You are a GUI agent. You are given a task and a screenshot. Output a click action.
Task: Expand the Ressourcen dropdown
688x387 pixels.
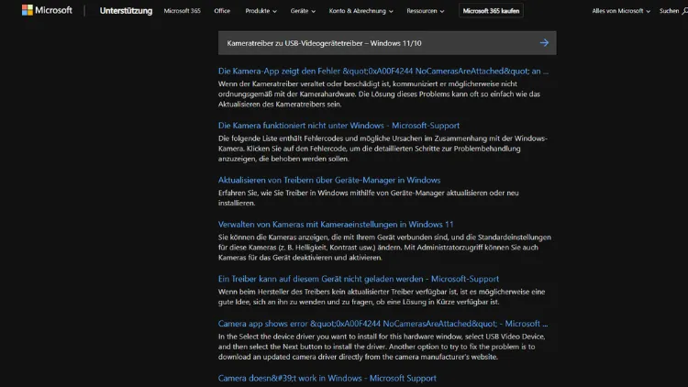(425, 11)
